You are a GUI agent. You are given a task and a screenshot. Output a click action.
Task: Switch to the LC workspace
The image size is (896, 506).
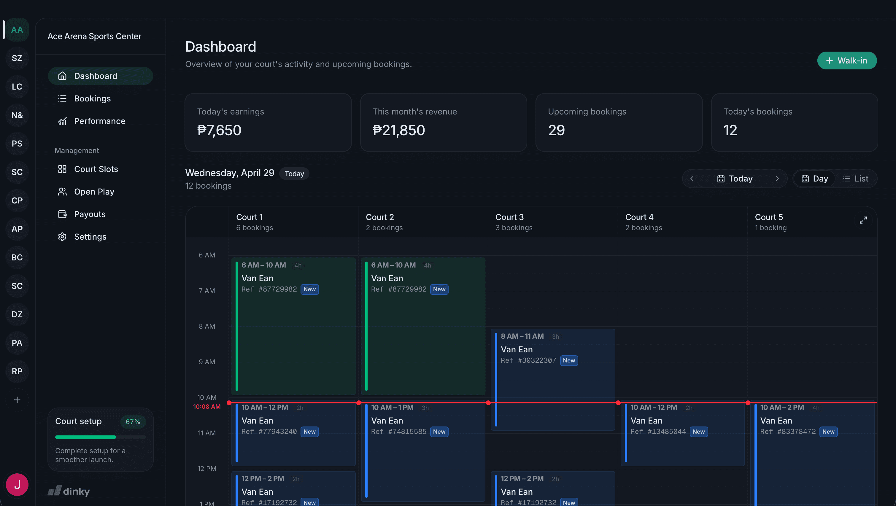pyautogui.click(x=17, y=87)
